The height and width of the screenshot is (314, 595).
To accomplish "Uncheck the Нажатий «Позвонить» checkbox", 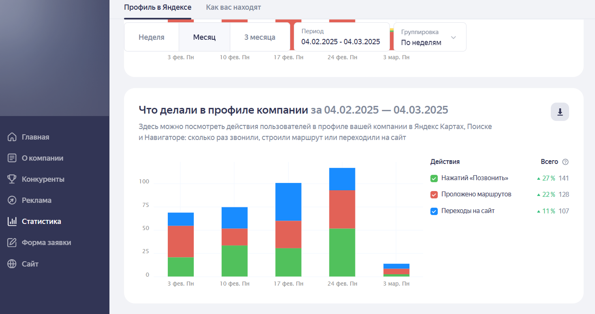I will pos(434,178).
